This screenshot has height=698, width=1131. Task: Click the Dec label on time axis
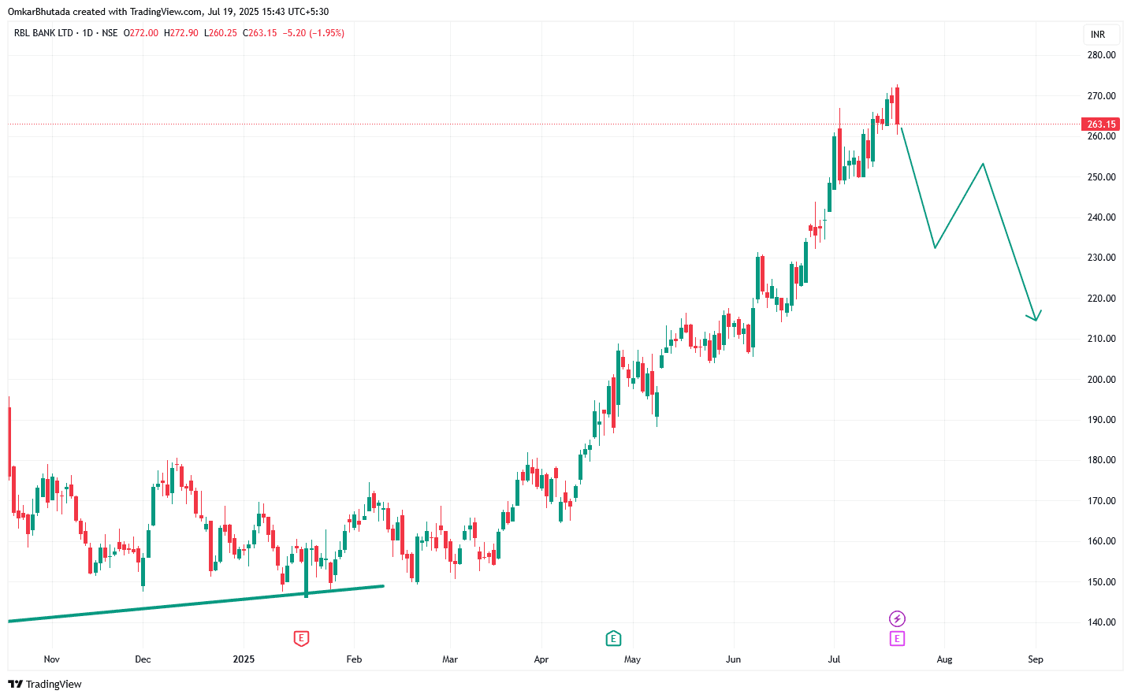(143, 659)
